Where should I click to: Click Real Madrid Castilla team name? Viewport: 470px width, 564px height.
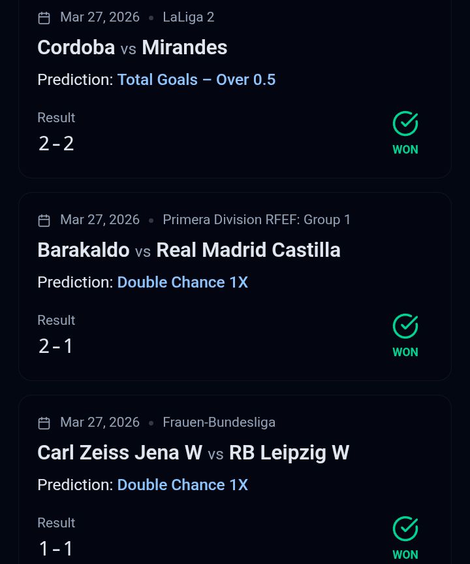coord(248,250)
